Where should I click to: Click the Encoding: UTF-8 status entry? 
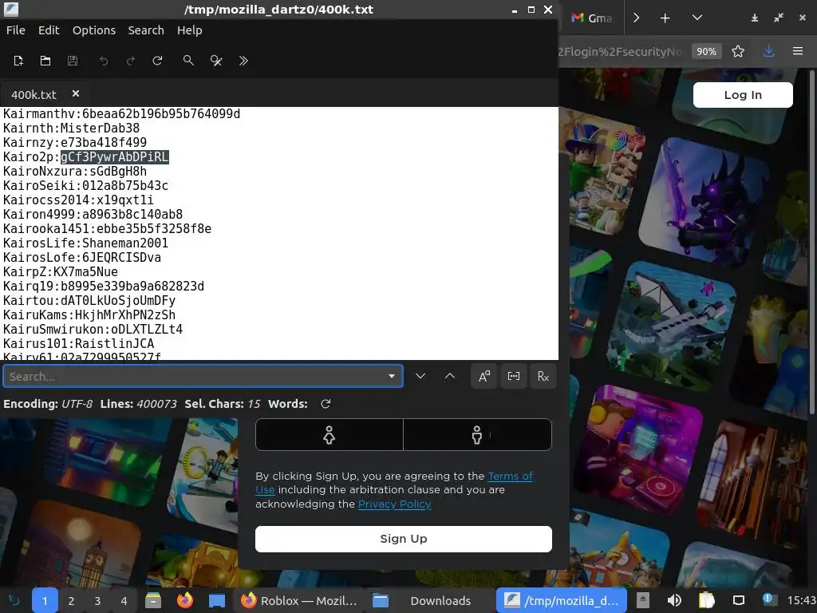(x=48, y=404)
